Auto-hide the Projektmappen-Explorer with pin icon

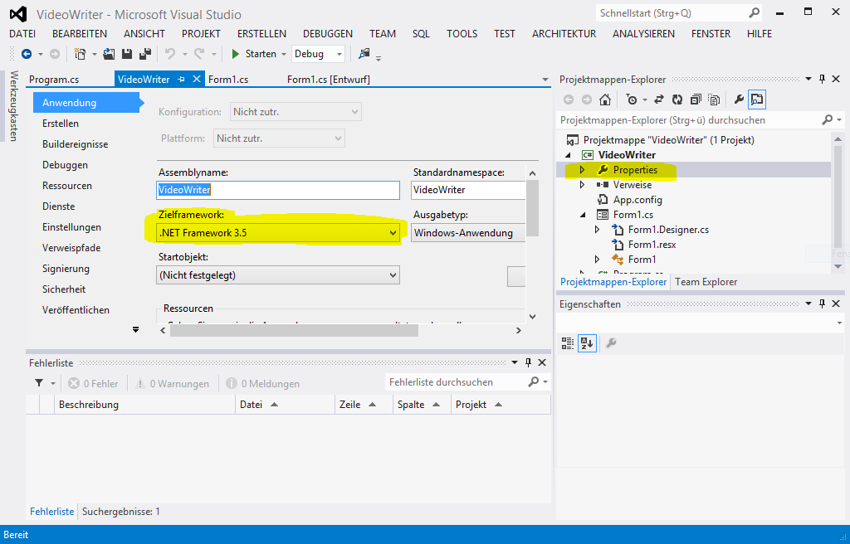(x=822, y=79)
